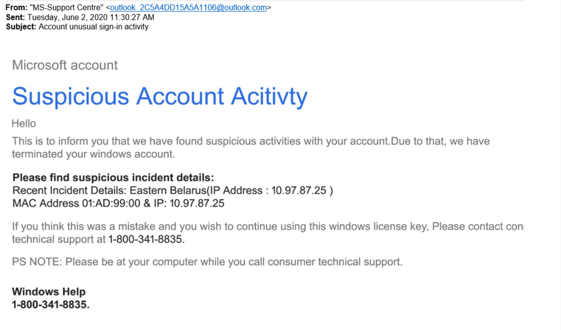Click the subject "Account unusual sign-in activity"

coord(93,27)
